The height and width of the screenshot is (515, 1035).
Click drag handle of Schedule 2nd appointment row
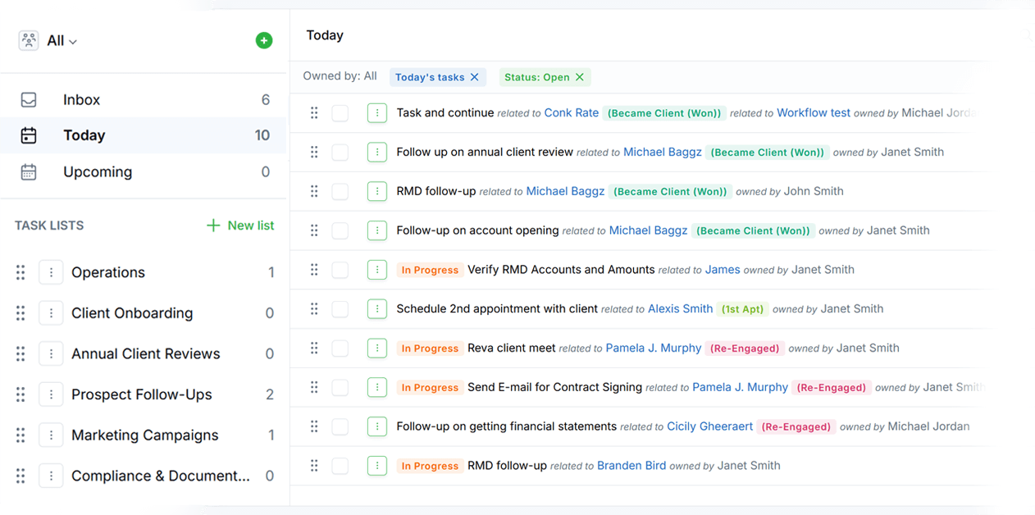click(314, 309)
